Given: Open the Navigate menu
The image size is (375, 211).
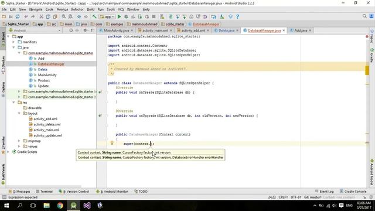Looking at the screenshot, I should point(36,9).
